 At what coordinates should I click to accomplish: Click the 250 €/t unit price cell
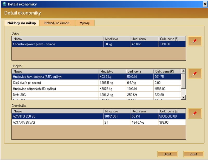(140, 95)
